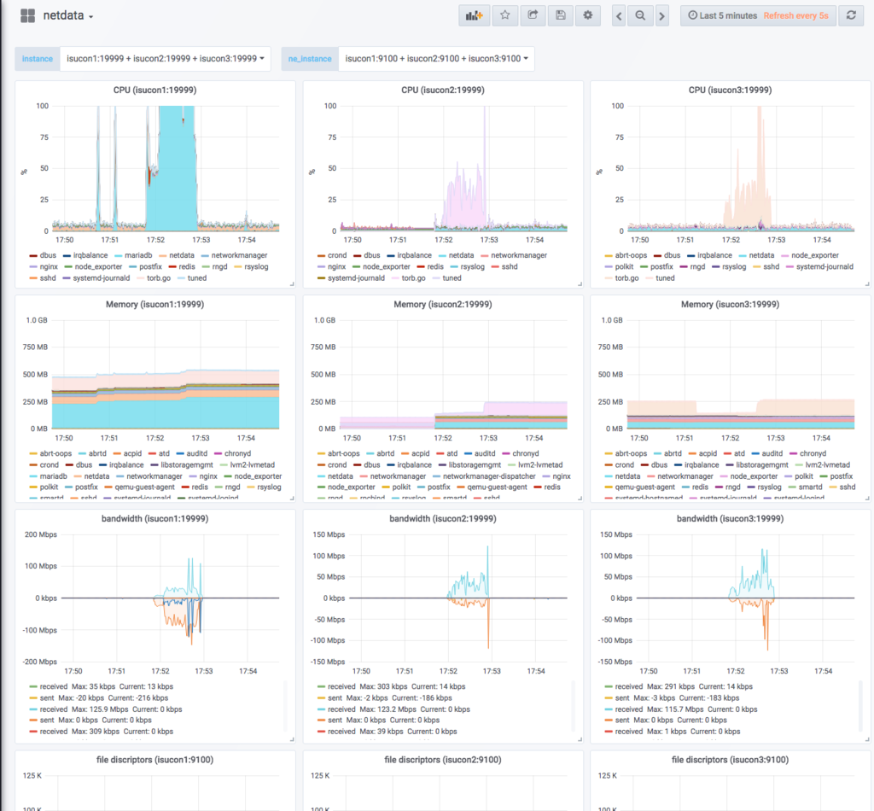
Task: Open file discriptors (isucon2:9100) panel title menu
Action: 443,760
